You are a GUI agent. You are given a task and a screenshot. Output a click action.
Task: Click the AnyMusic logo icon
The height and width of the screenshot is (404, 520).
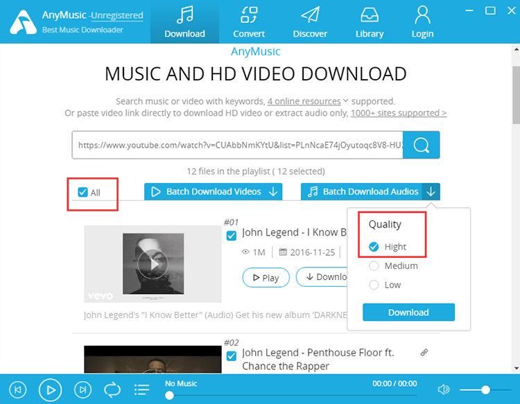coord(23,22)
